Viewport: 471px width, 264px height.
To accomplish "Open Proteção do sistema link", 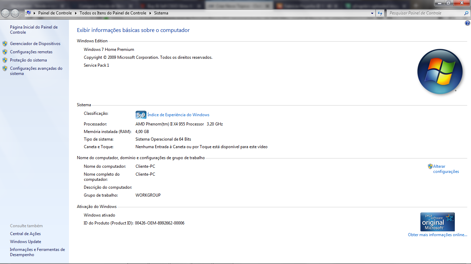I will (28, 60).
